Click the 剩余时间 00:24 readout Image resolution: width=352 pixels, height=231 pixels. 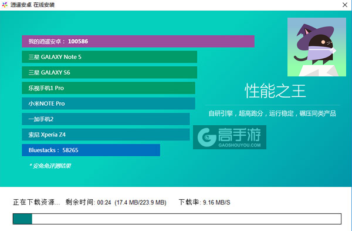(x=88, y=202)
